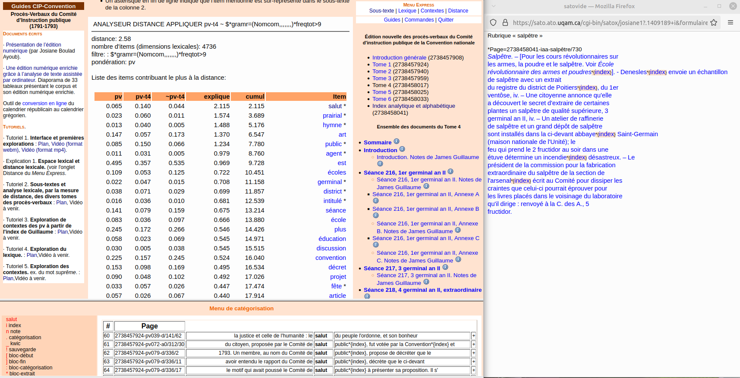This screenshot has width=740, height=378.
Task: Open the Introduction générale link
Action: 399,57
